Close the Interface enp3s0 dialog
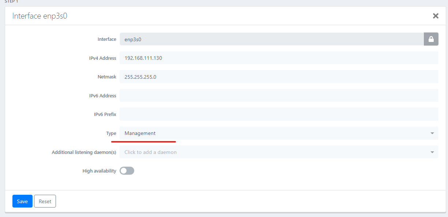The image size is (448, 217). coord(436,16)
